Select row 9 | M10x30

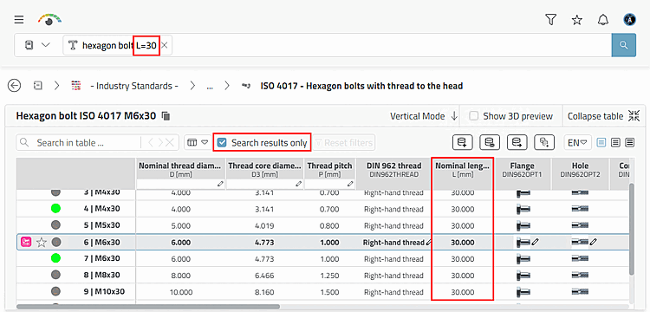[104, 292]
